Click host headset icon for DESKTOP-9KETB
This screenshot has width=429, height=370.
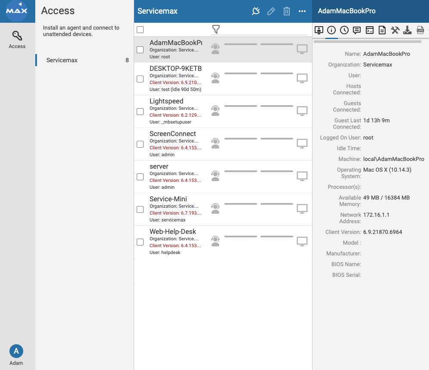216,78
